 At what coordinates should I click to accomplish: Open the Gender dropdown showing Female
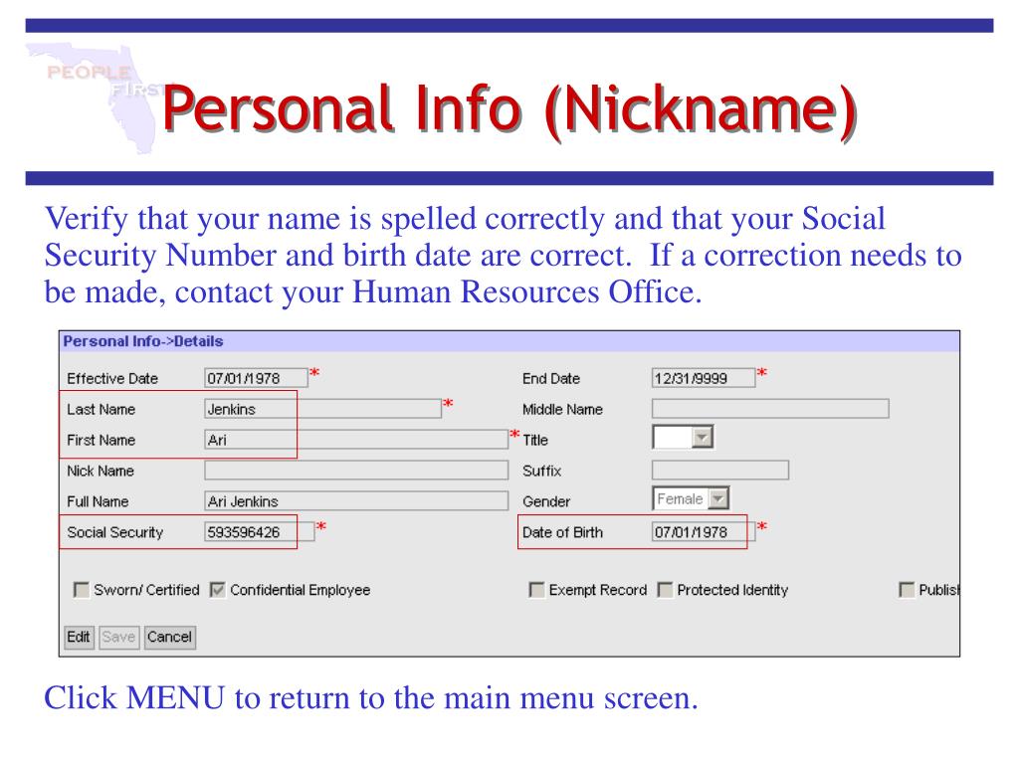(691, 499)
